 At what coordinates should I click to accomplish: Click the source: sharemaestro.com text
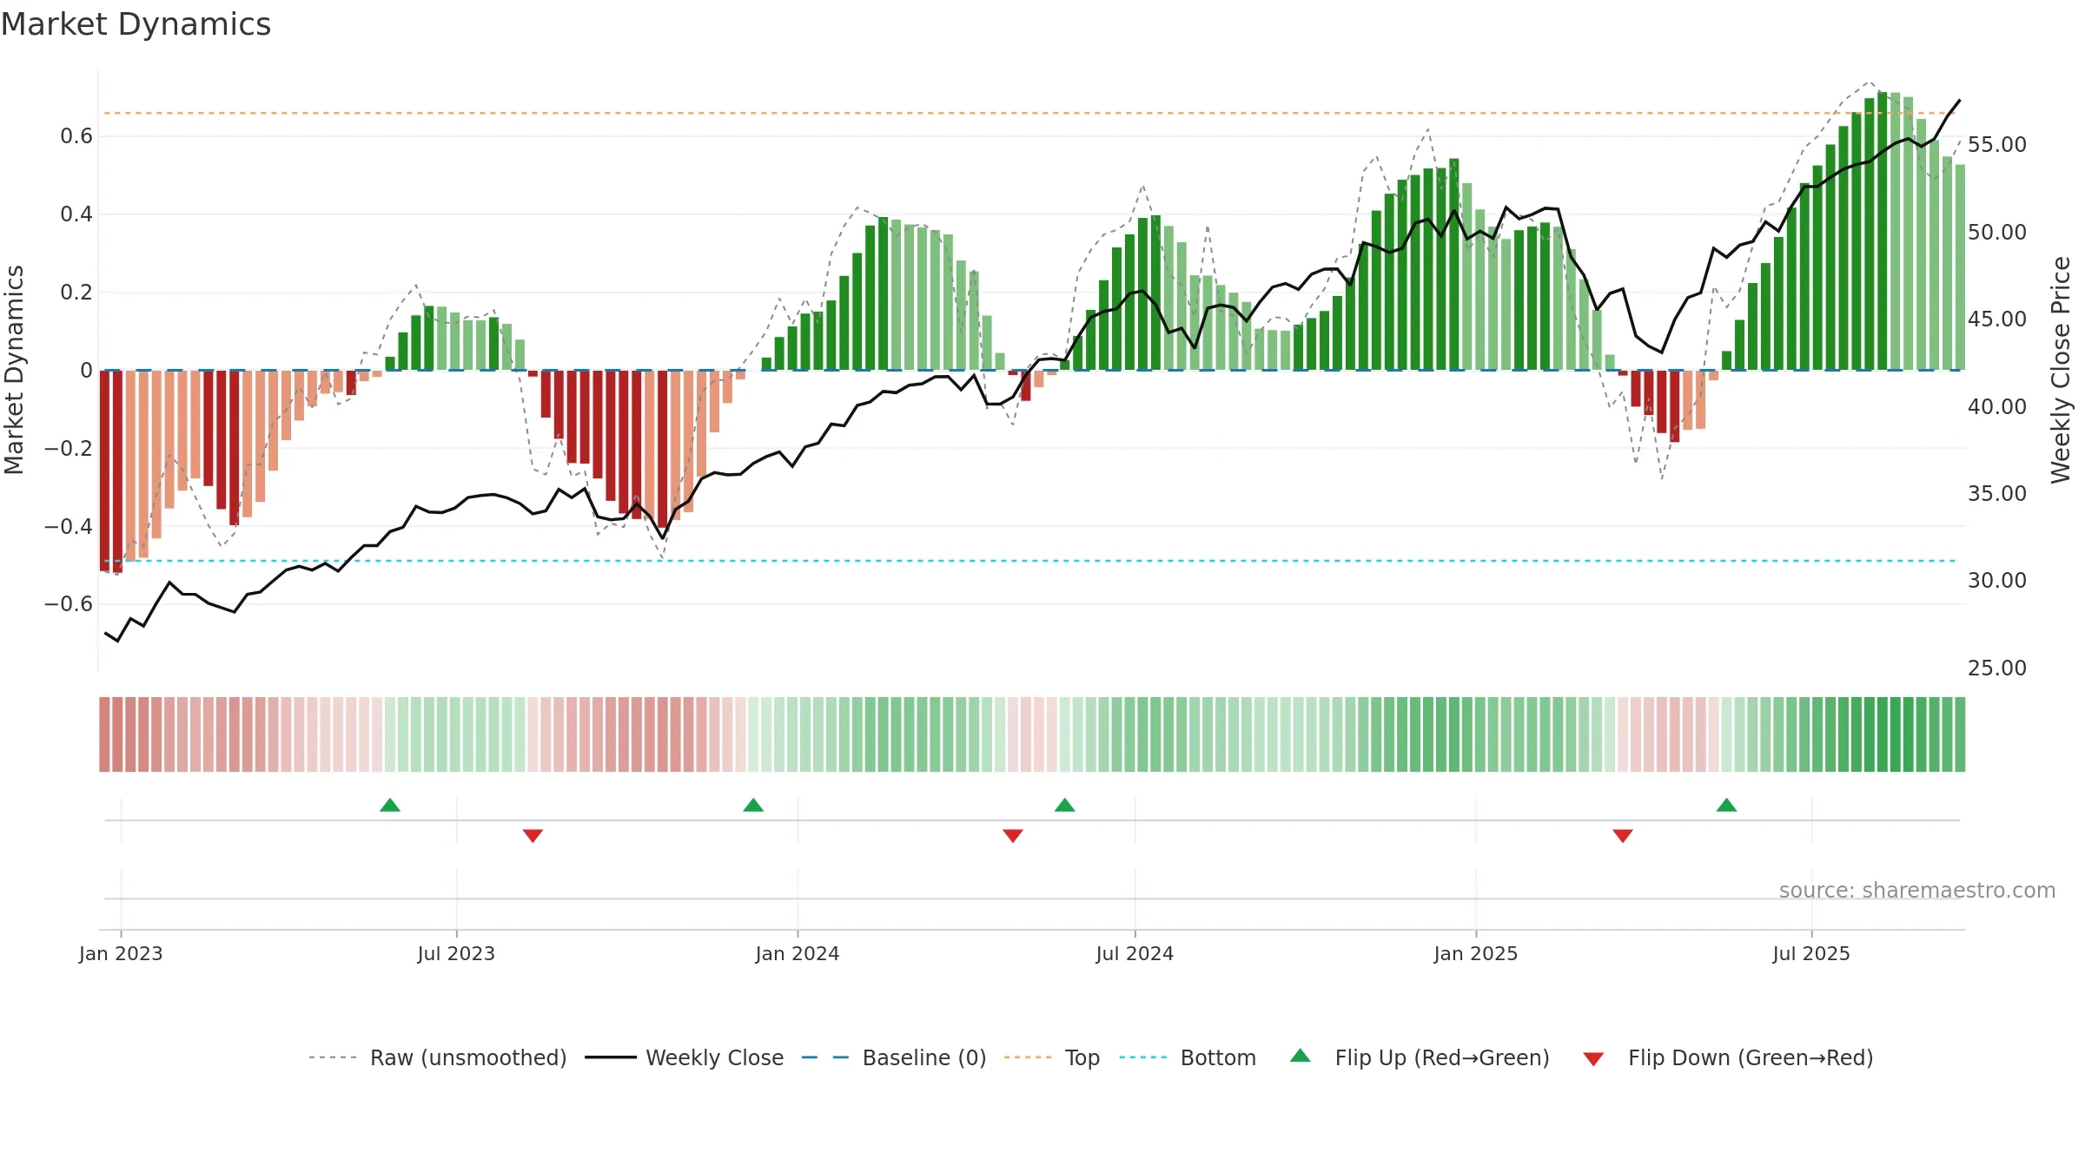point(1917,890)
